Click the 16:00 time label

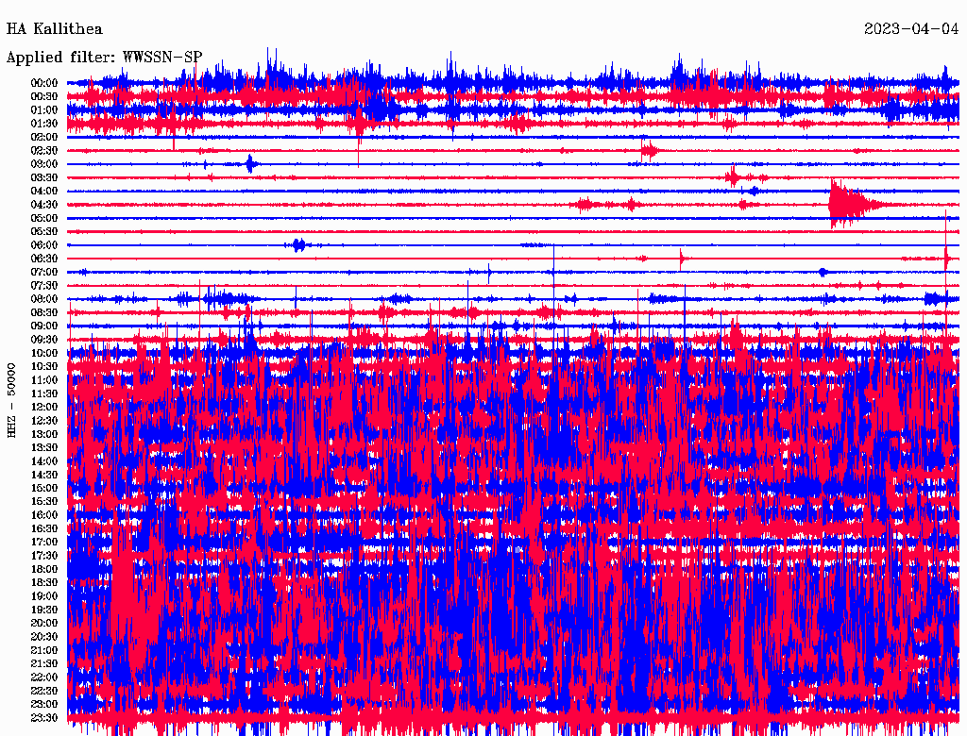tap(44, 515)
